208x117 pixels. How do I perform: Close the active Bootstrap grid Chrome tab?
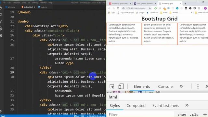pyautogui.click(x=180, y=4)
